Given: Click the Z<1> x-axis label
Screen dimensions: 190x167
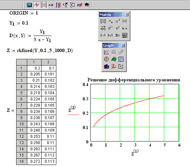Looking at the screenshot, I should 135,152.
